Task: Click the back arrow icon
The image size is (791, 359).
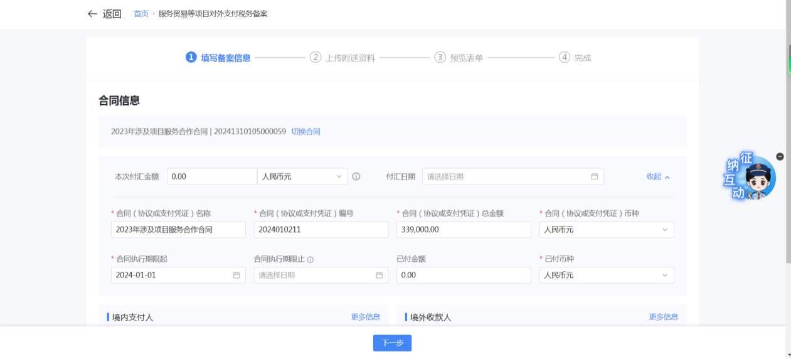Action: click(x=92, y=14)
